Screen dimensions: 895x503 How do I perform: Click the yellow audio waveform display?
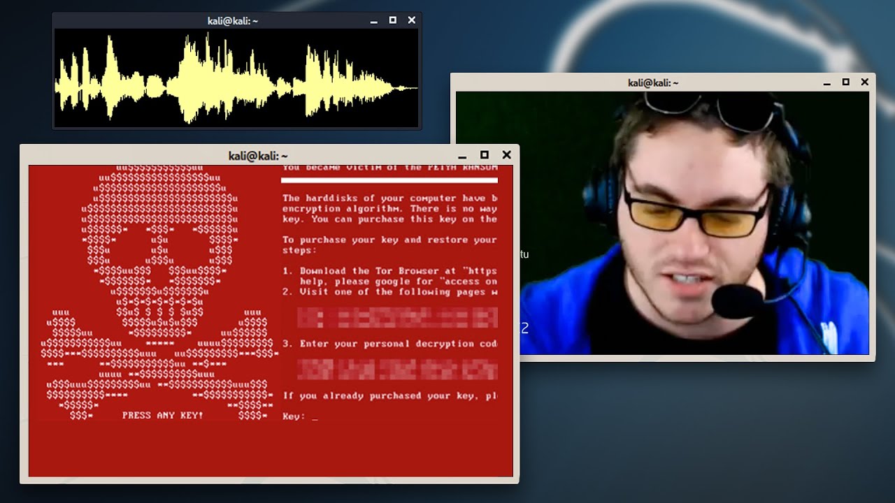[x=236, y=78]
